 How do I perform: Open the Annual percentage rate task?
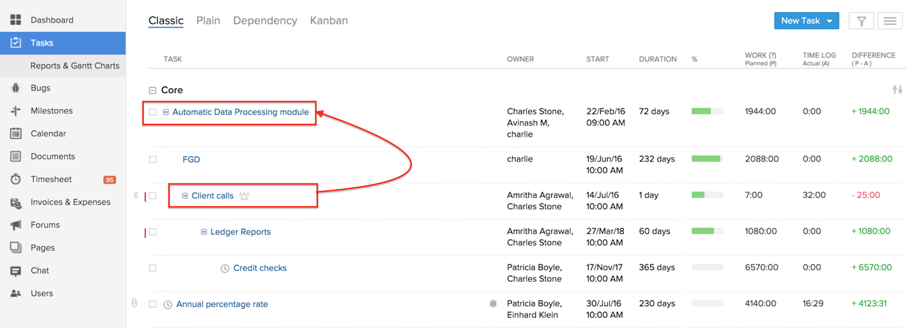222,304
